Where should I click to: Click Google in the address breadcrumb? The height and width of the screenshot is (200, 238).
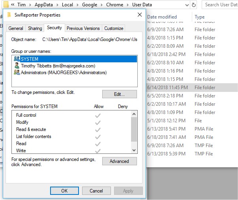(90, 5)
